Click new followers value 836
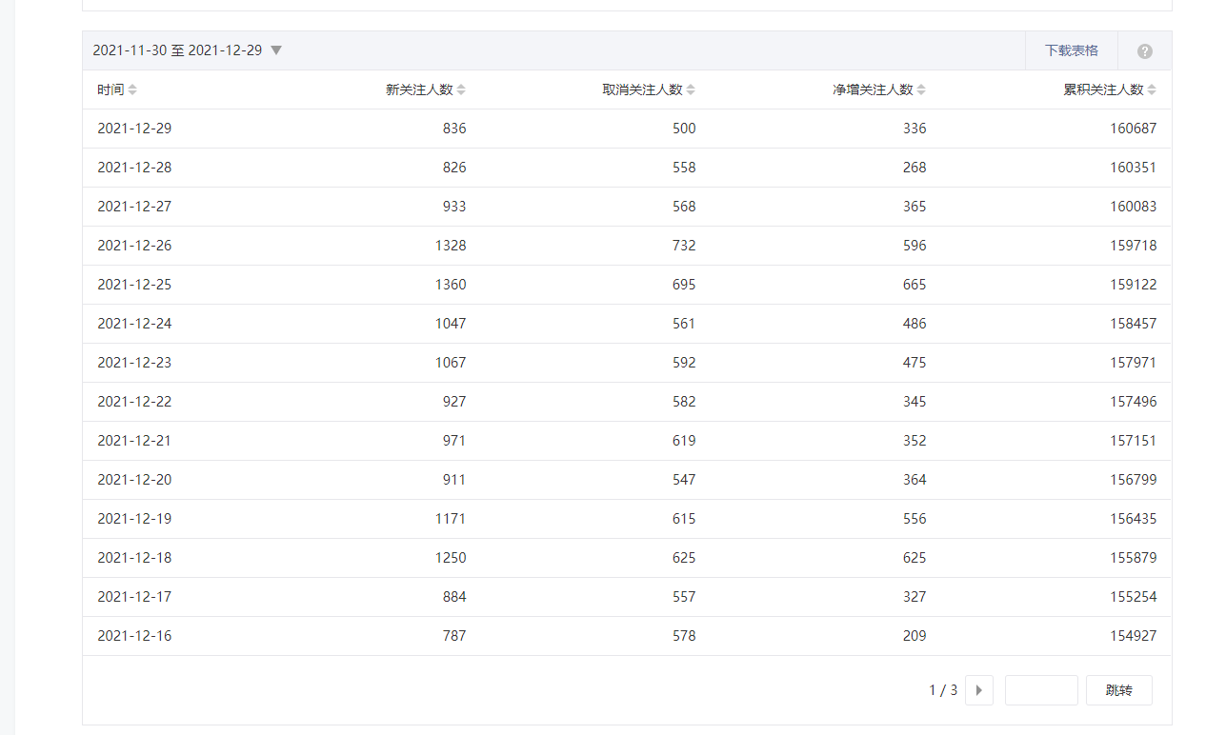 coord(454,129)
